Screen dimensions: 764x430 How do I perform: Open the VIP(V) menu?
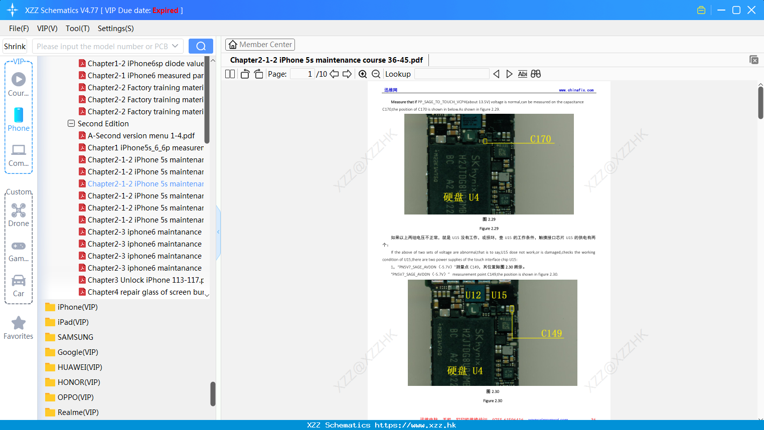[47, 29]
